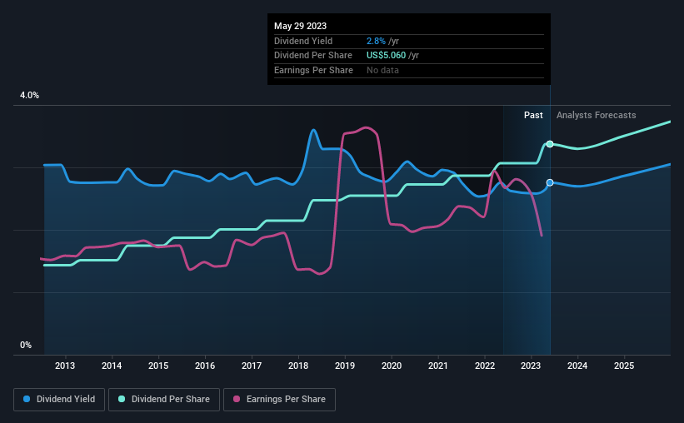The width and height of the screenshot is (684, 423).
Task: Click the teal Dividend Per Share legend dot
Action: (122, 399)
